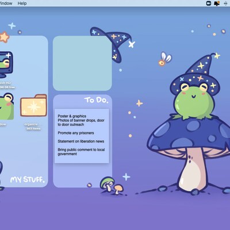Click the Zoom camera menu bar icon
This screenshot has width=230, height=230.
209,3
